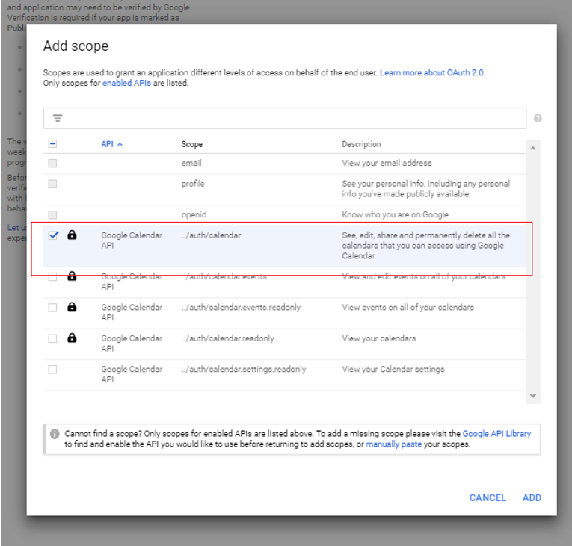This screenshot has height=546, width=572.
Task: Click 'View your calendars' description
Action: pos(378,338)
